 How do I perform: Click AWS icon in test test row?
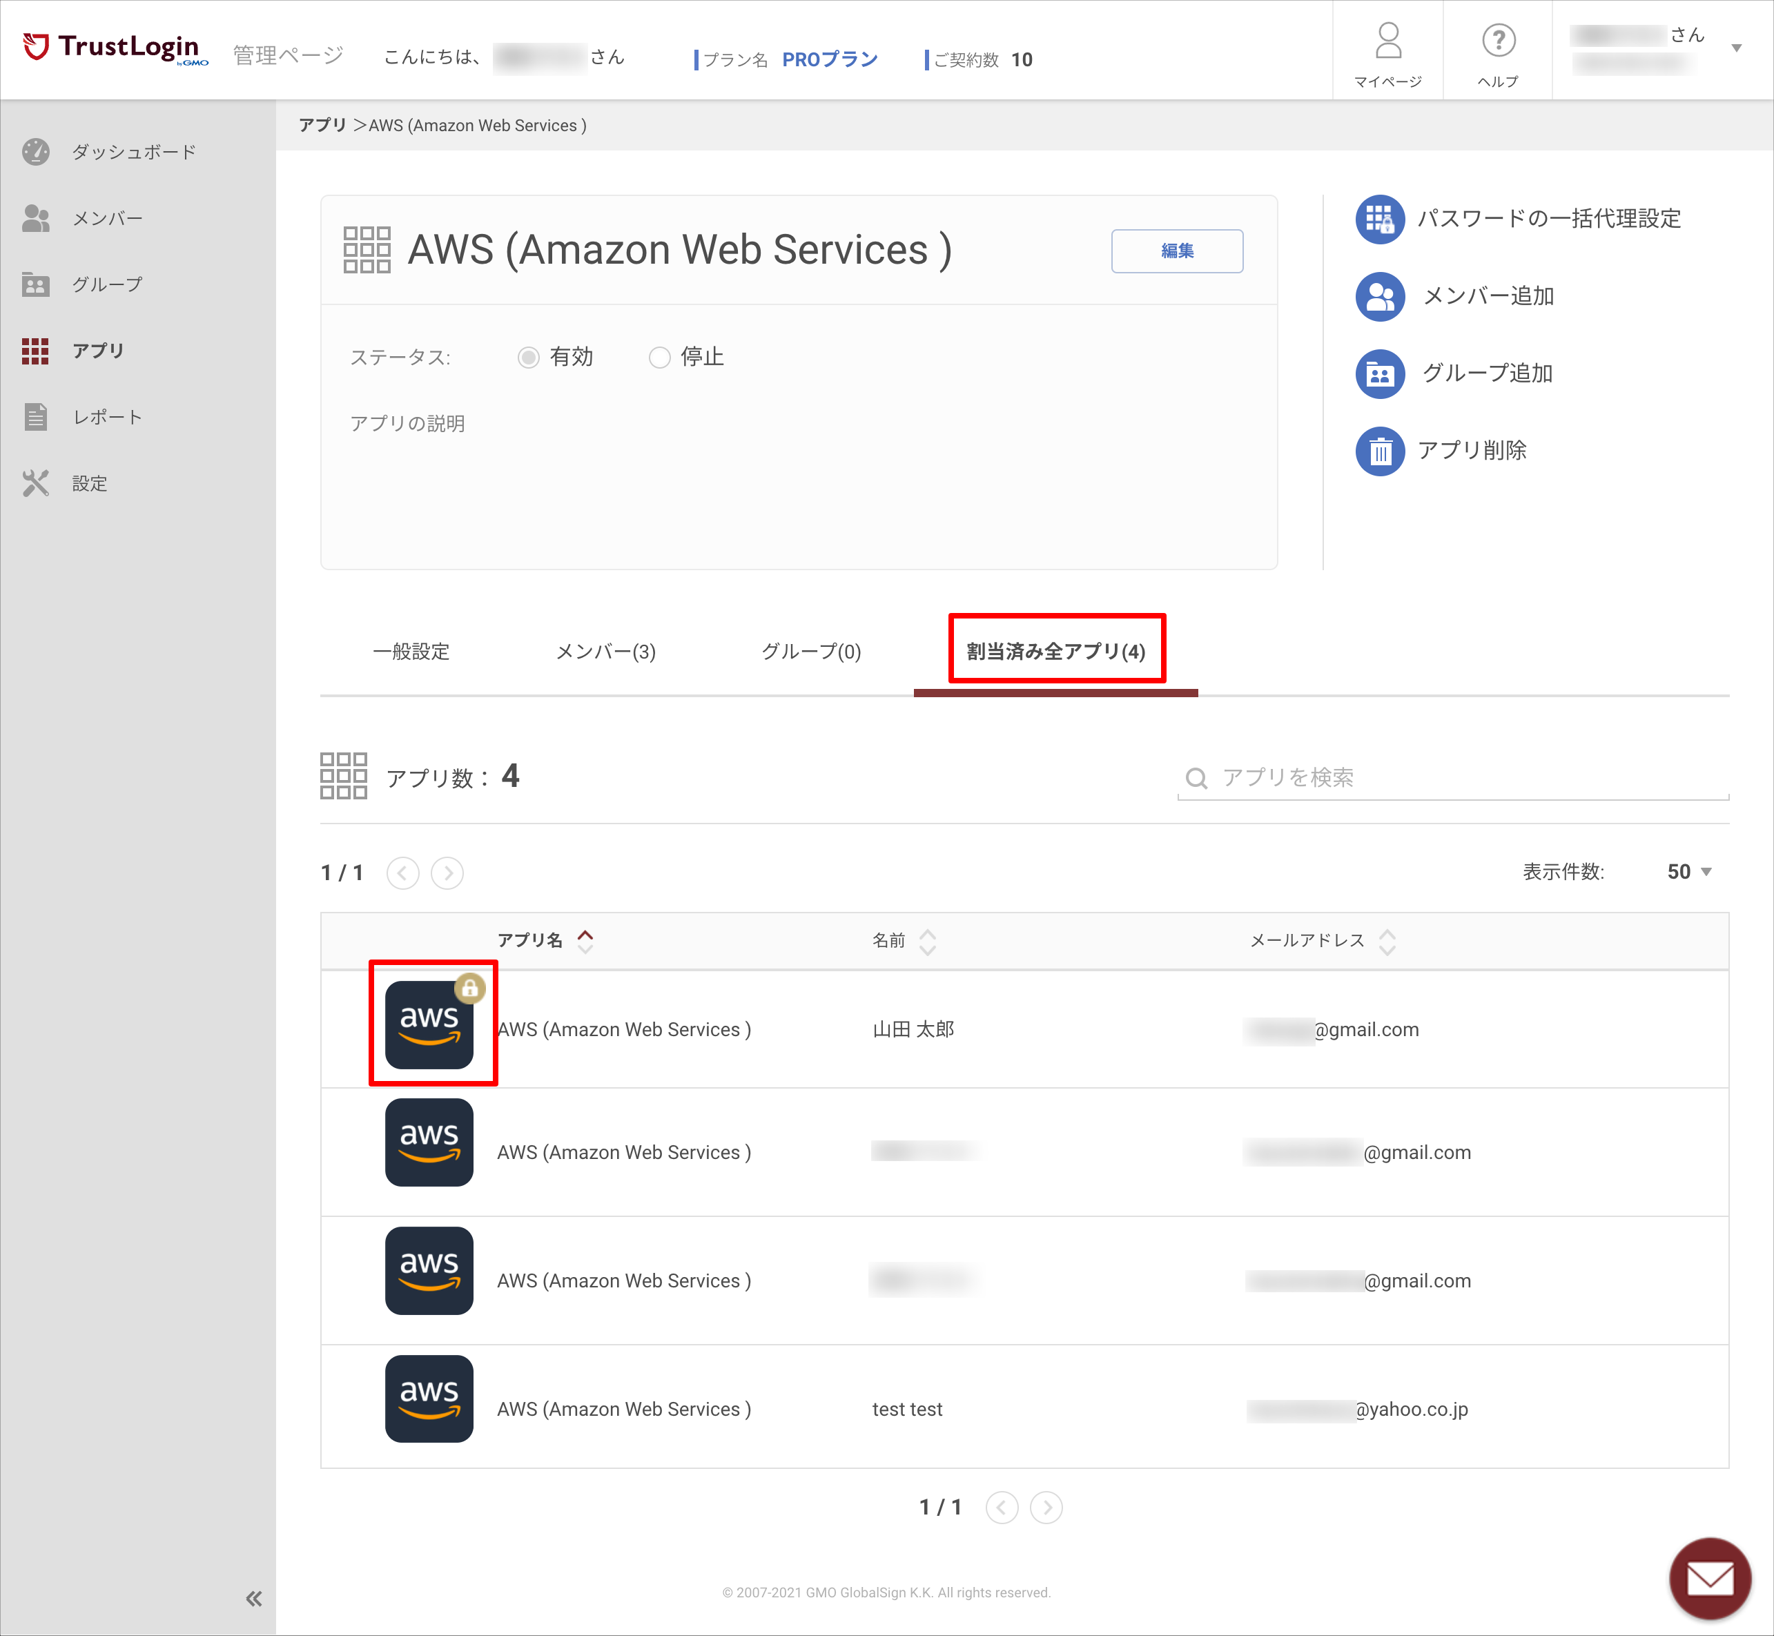tap(429, 1399)
